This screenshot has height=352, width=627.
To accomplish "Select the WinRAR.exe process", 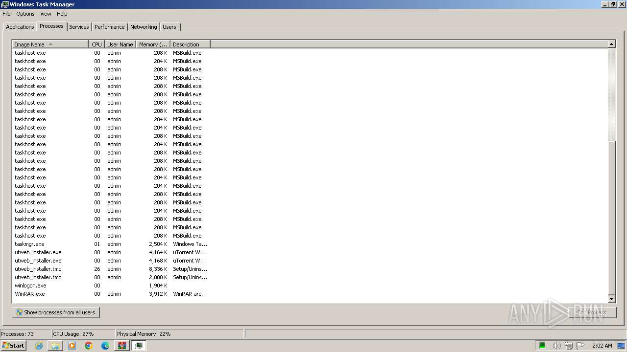I will tap(111, 294).
